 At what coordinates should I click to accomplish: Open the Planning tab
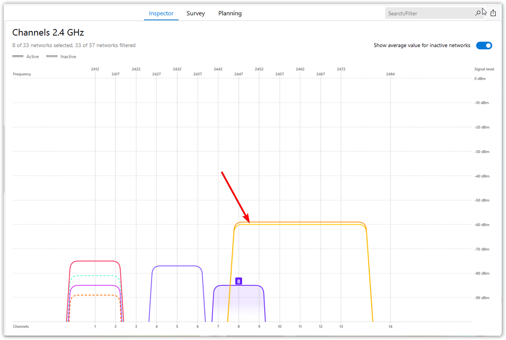[230, 13]
